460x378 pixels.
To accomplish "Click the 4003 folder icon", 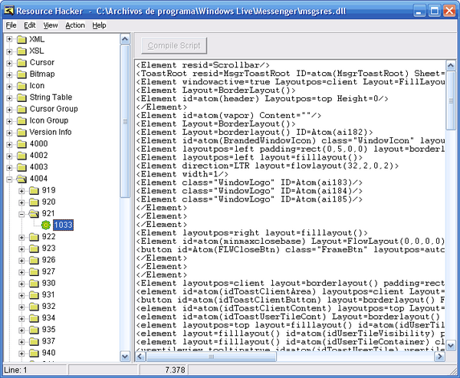I will pos(21,167).
